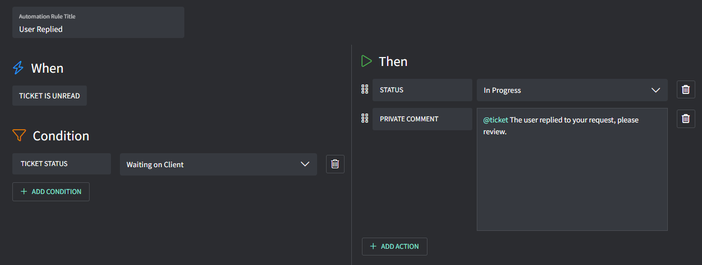This screenshot has height=265, width=702.
Task: Select the TICKET IS UNREAD trigger
Action: pyautogui.click(x=49, y=96)
